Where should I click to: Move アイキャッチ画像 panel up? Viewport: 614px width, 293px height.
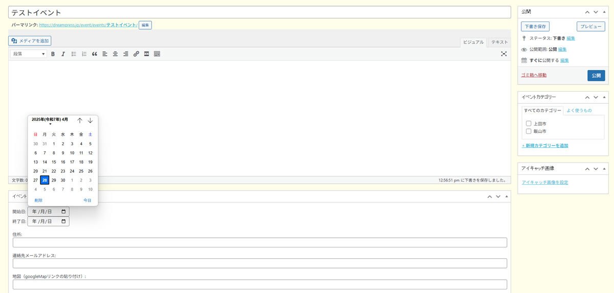point(588,168)
